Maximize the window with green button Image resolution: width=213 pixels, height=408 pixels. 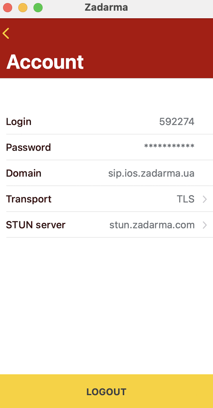coord(38,8)
